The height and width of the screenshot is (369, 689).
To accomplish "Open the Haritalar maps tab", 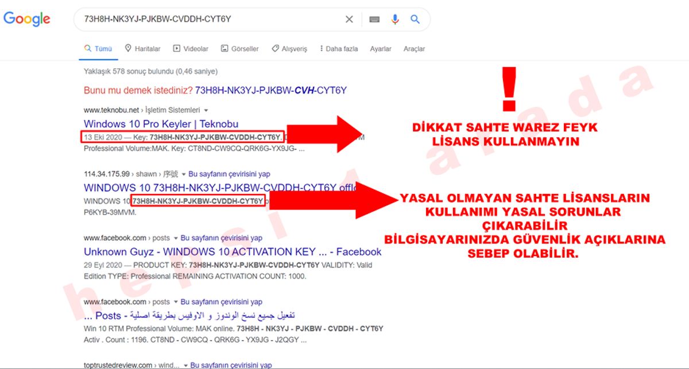I will pos(142,49).
